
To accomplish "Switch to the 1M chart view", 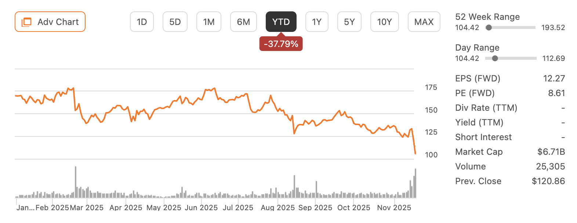I will click(x=209, y=22).
